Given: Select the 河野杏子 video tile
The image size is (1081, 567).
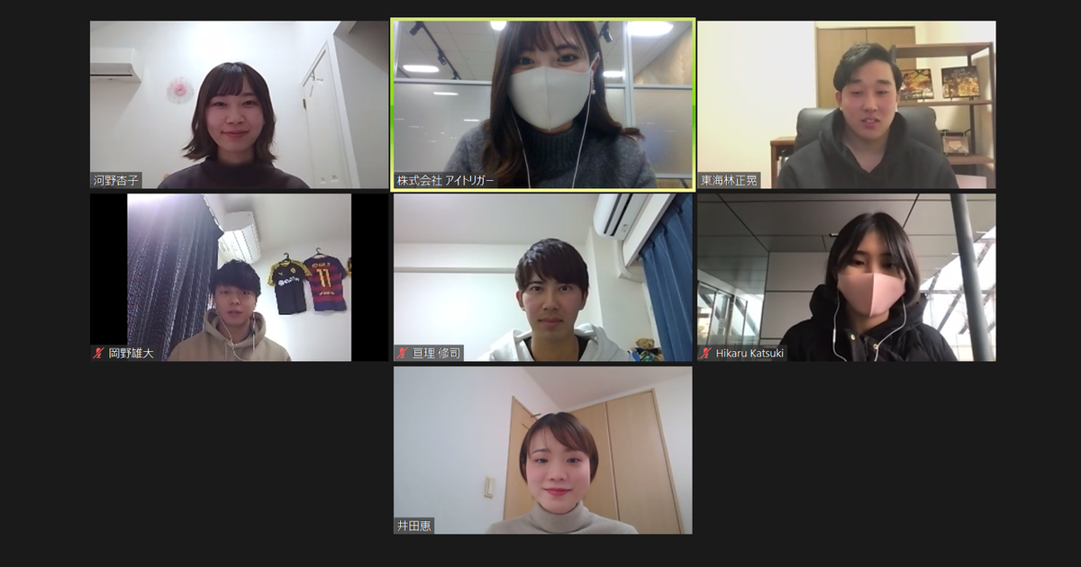Looking at the screenshot, I should 239,104.
